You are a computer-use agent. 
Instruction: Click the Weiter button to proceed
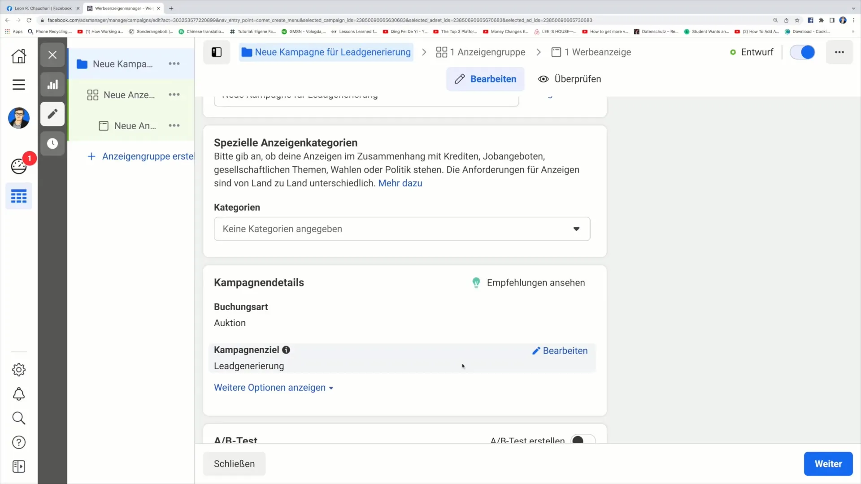click(827, 463)
